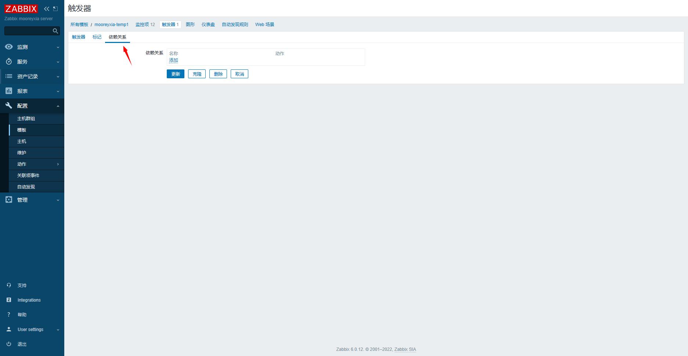Select the 依赖关系 tab

[x=118, y=37]
